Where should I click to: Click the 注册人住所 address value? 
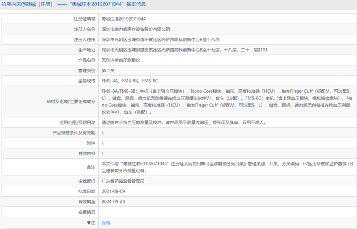(161, 39)
